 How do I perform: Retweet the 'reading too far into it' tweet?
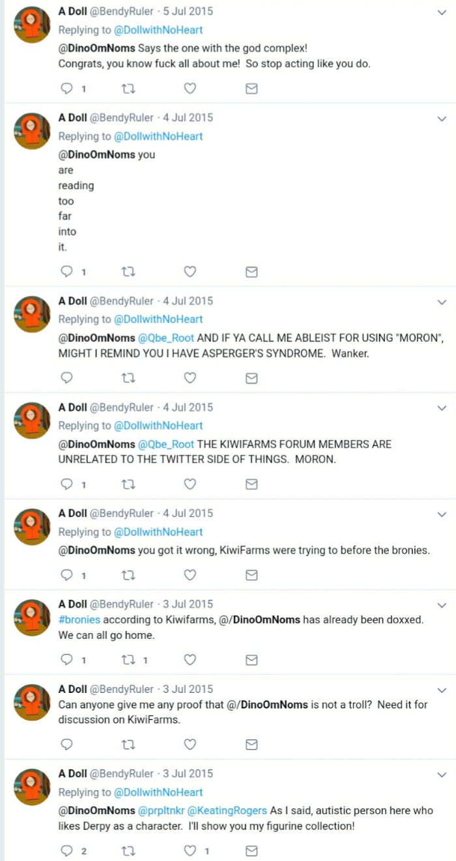pyautogui.click(x=128, y=272)
